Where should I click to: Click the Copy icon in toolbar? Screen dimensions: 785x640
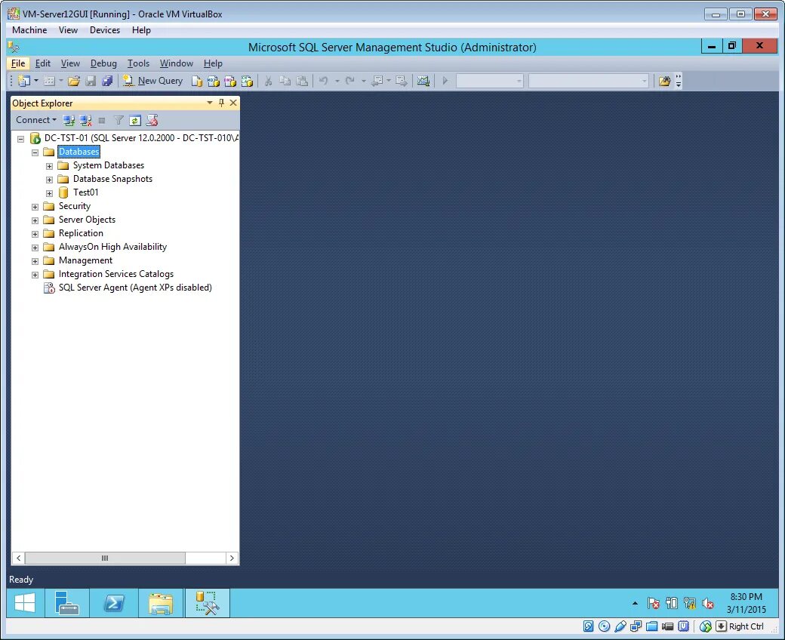click(285, 81)
